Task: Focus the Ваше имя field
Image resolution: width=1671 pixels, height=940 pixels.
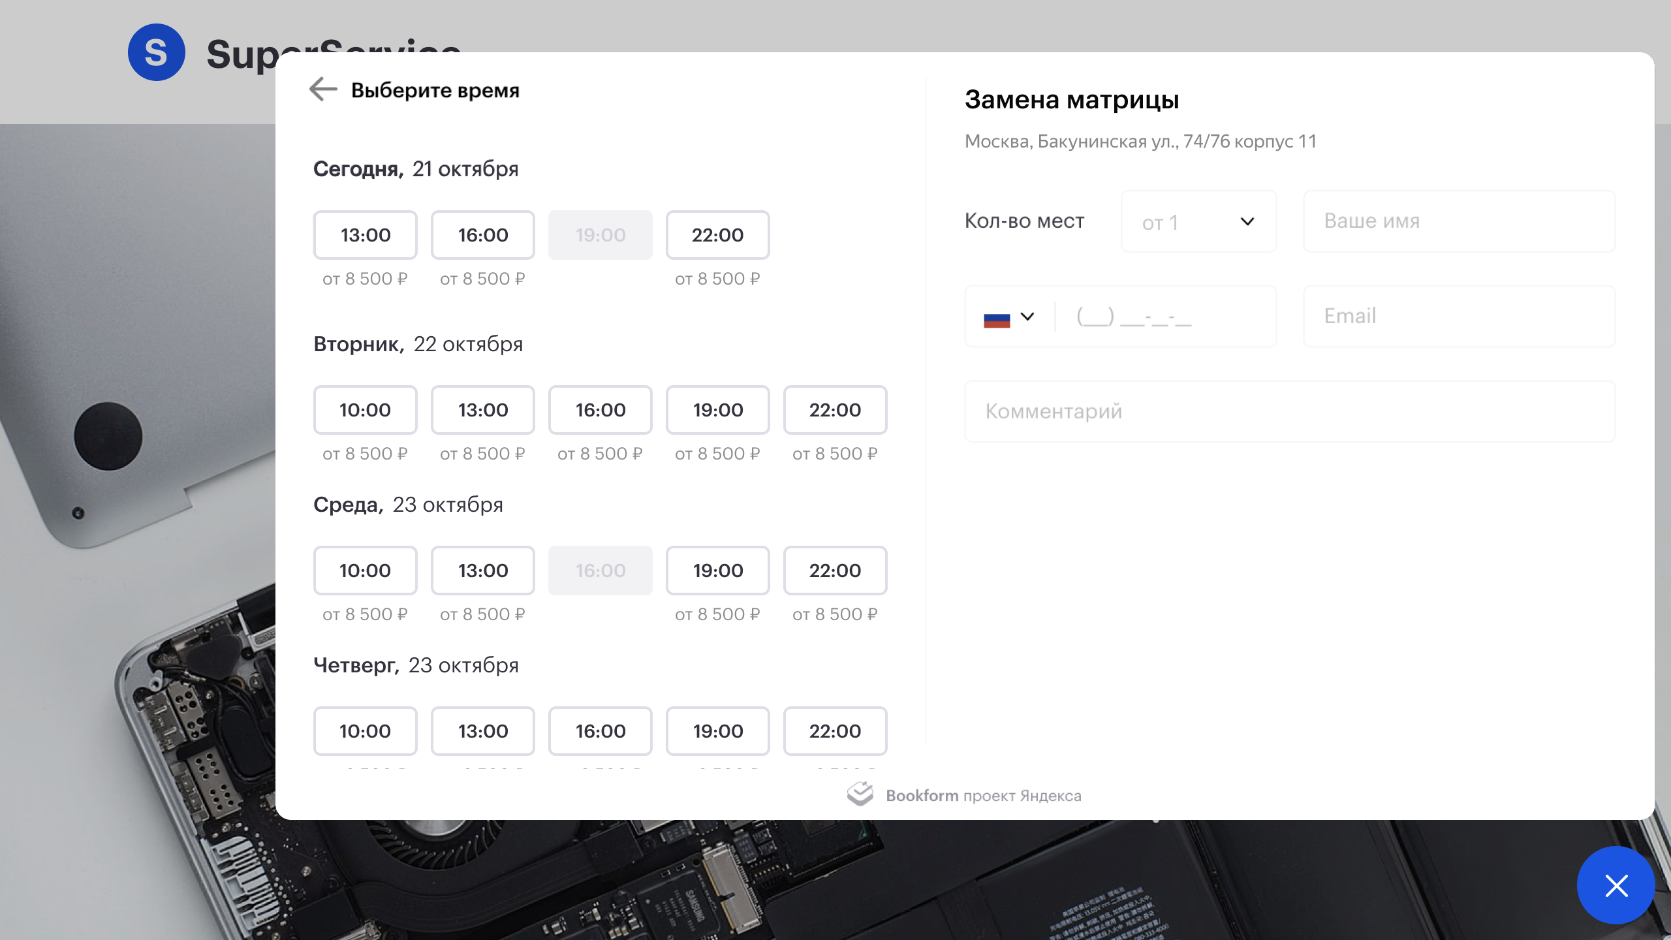Action: (1460, 221)
